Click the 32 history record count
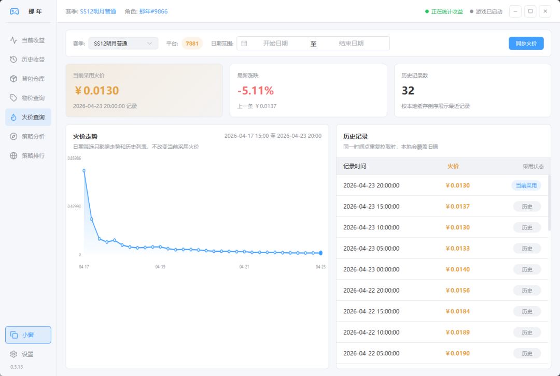The height and width of the screenshot is (376, 560). [x=408, y=91]
